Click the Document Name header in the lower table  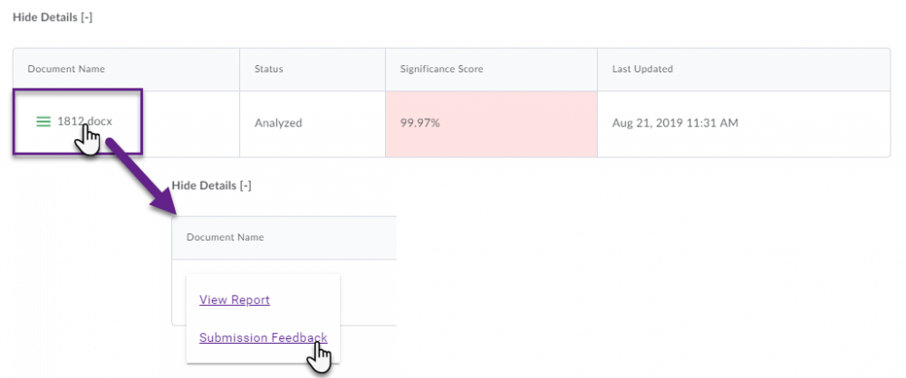coord(226,237)
